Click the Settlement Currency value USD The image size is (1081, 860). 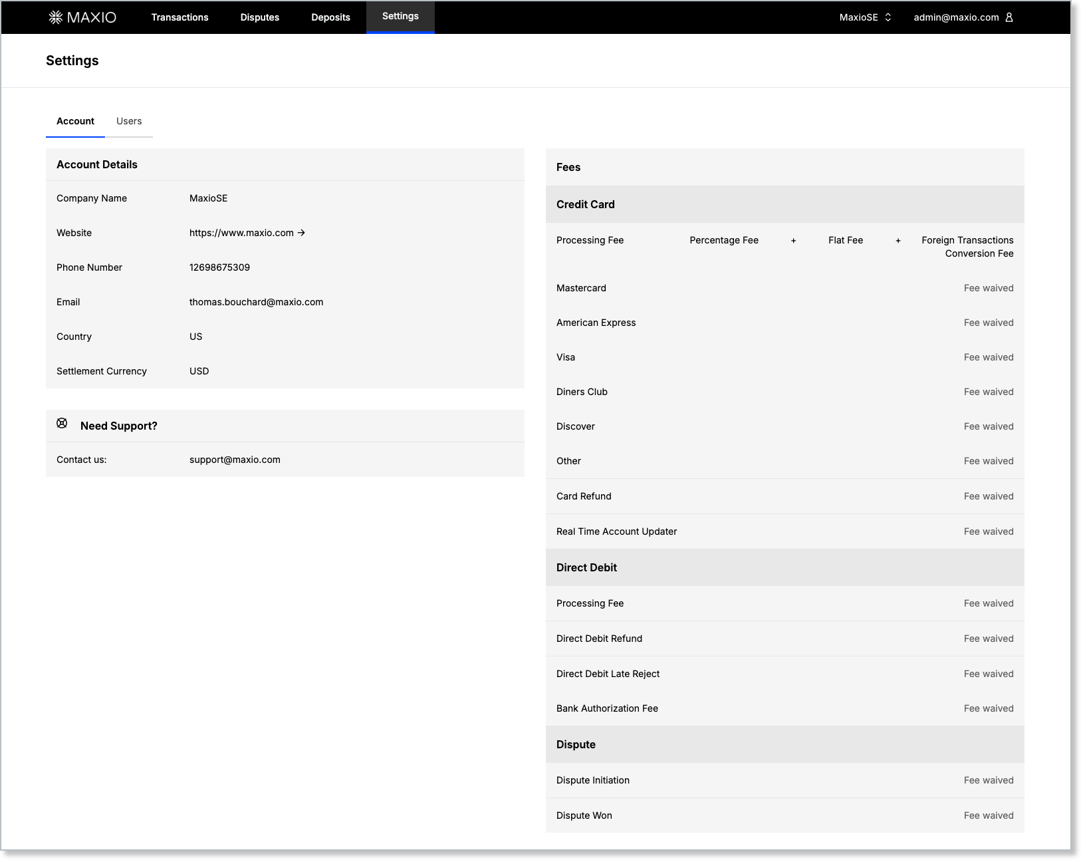click(x=199, y=371)
